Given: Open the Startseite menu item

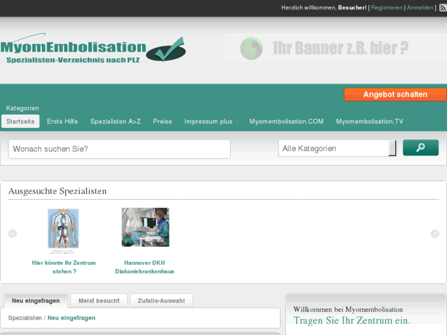Looking at the screenshot, I should (20, 122).
